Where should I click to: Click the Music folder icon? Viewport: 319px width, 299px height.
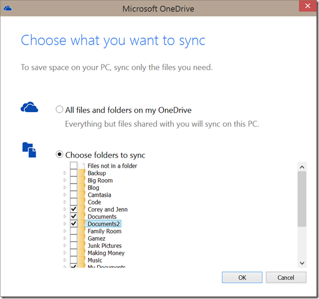point(81,260)
